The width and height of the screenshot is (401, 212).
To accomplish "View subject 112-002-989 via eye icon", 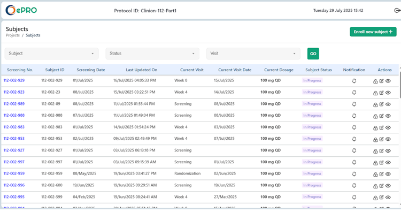I will tap(388, 104).
